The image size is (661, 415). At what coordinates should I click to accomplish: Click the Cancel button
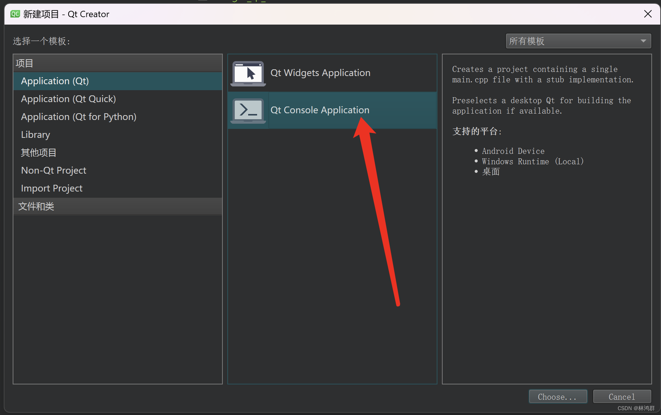[622, 397]
